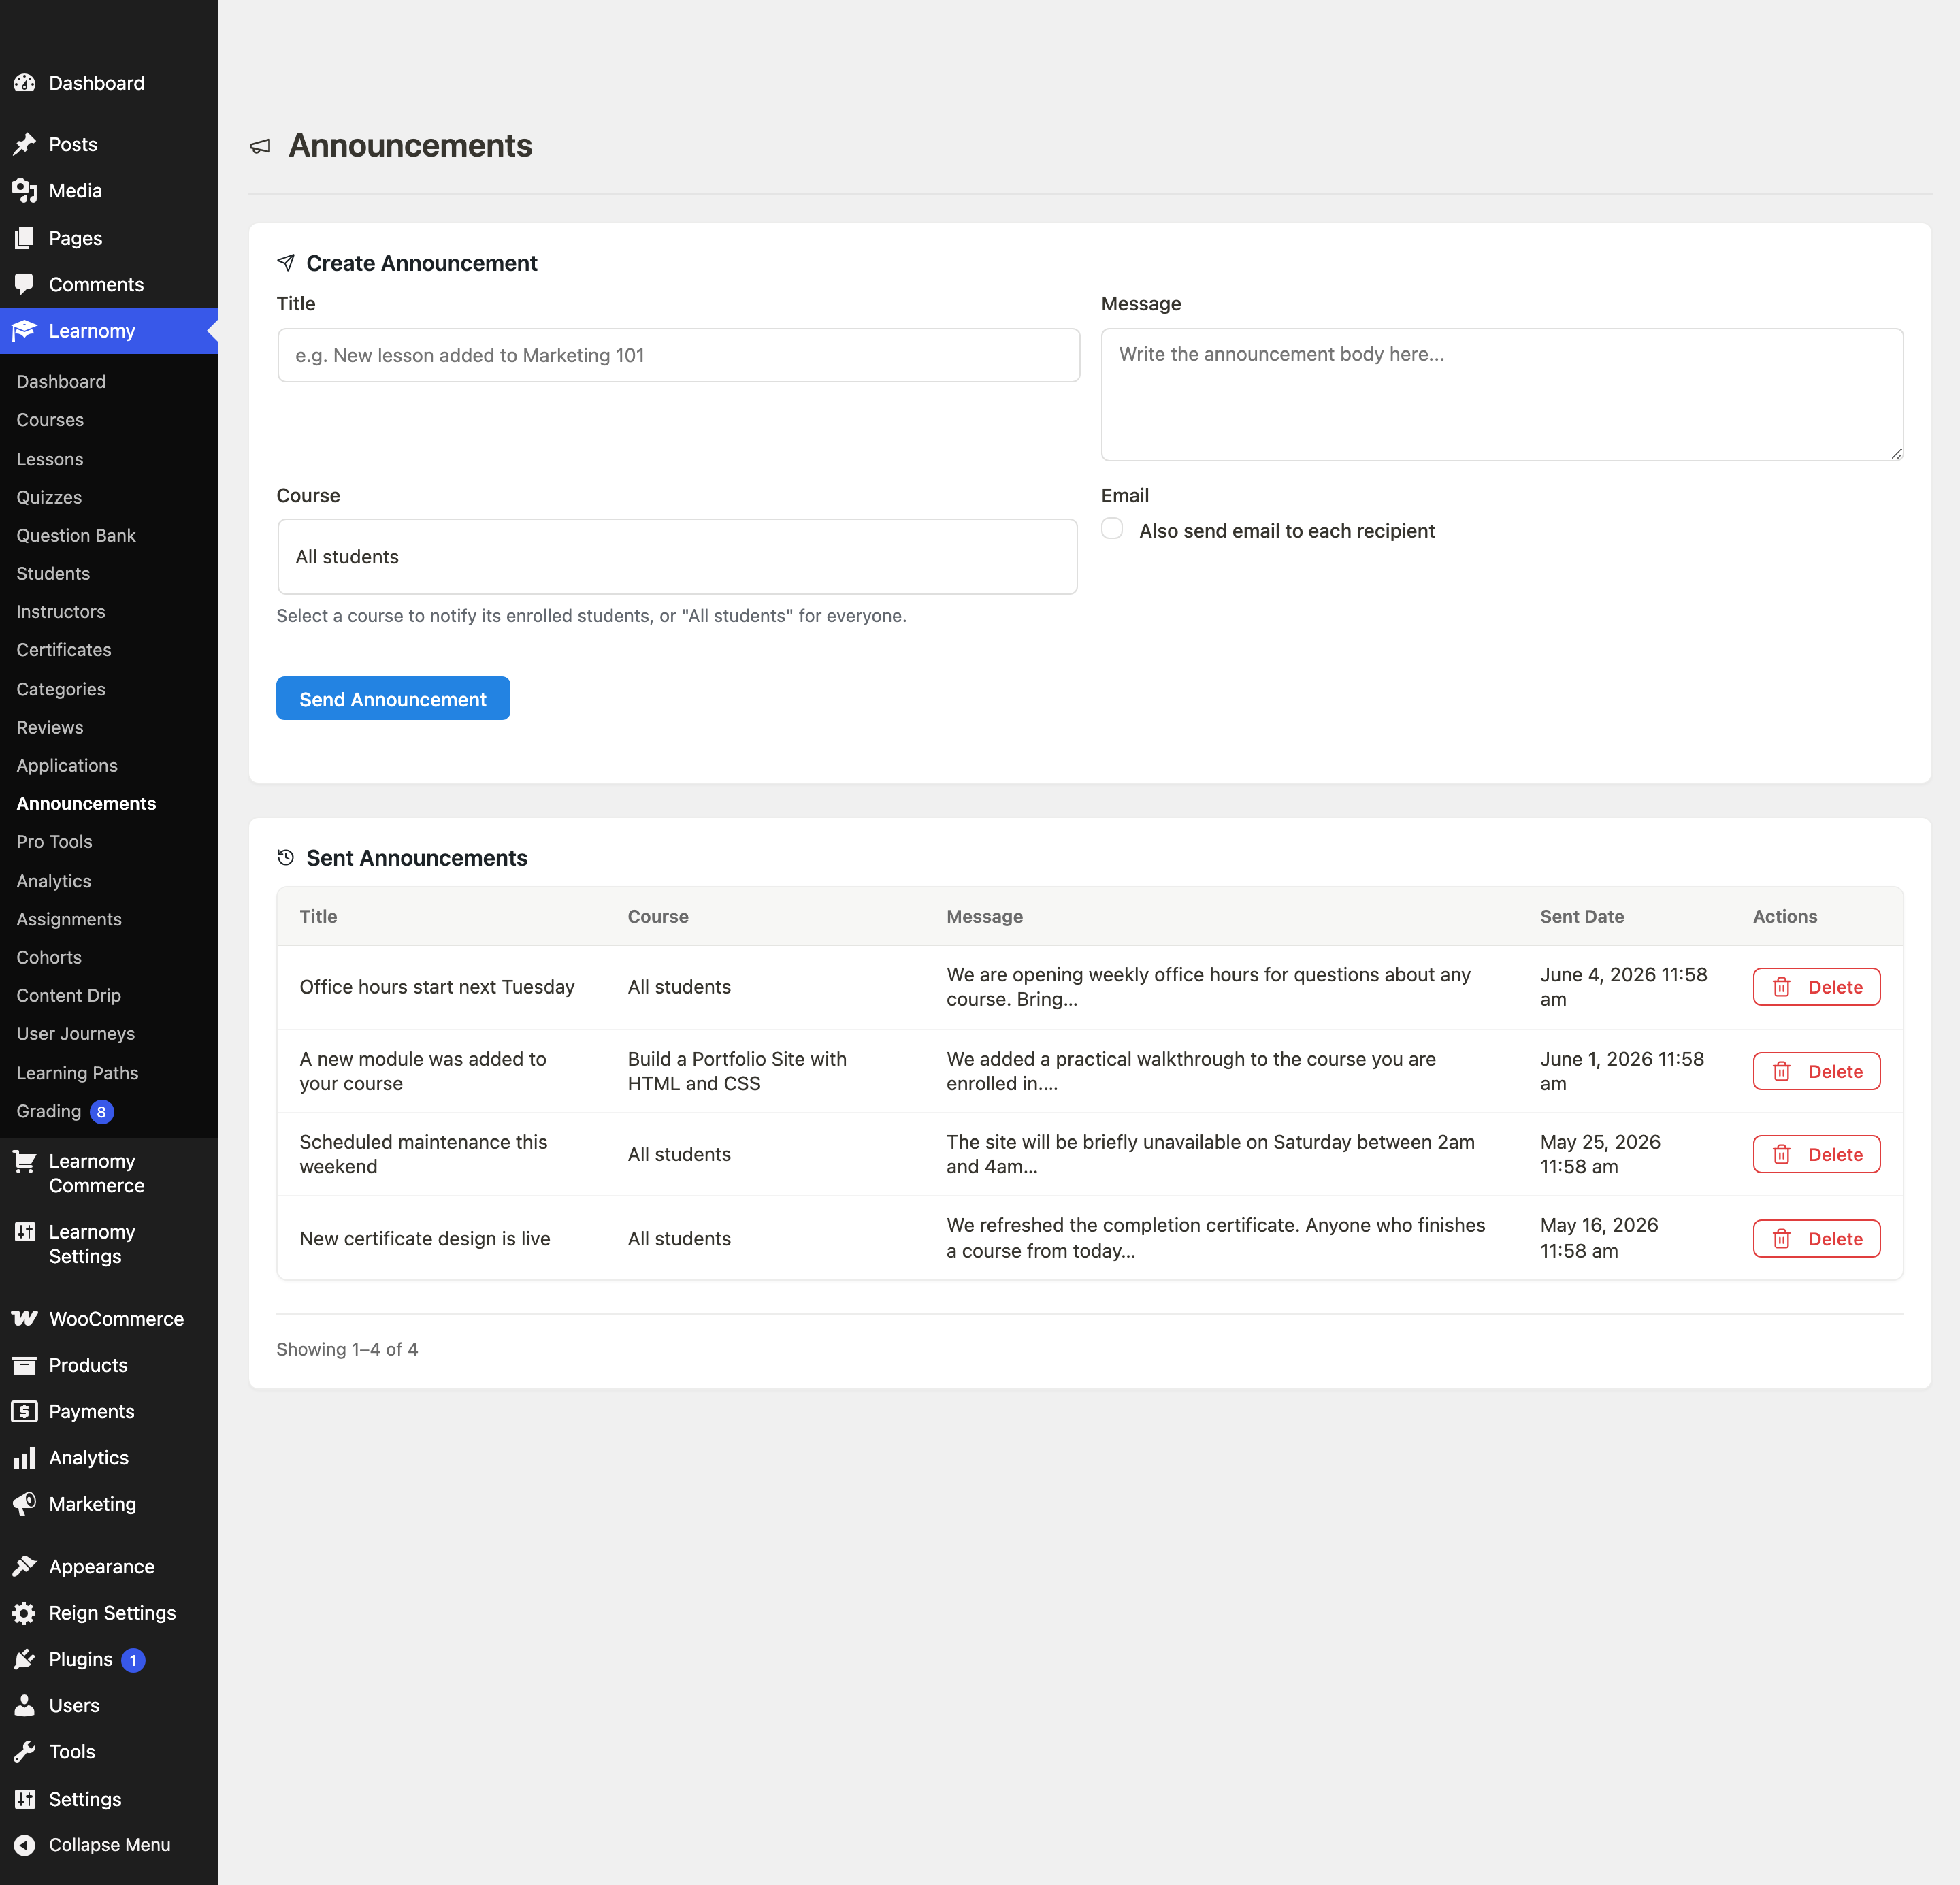Image resolution: width=1960 pixels, height=1885 pixels.
Task: Click the announcement Title input field
Action: click(678, 355)
